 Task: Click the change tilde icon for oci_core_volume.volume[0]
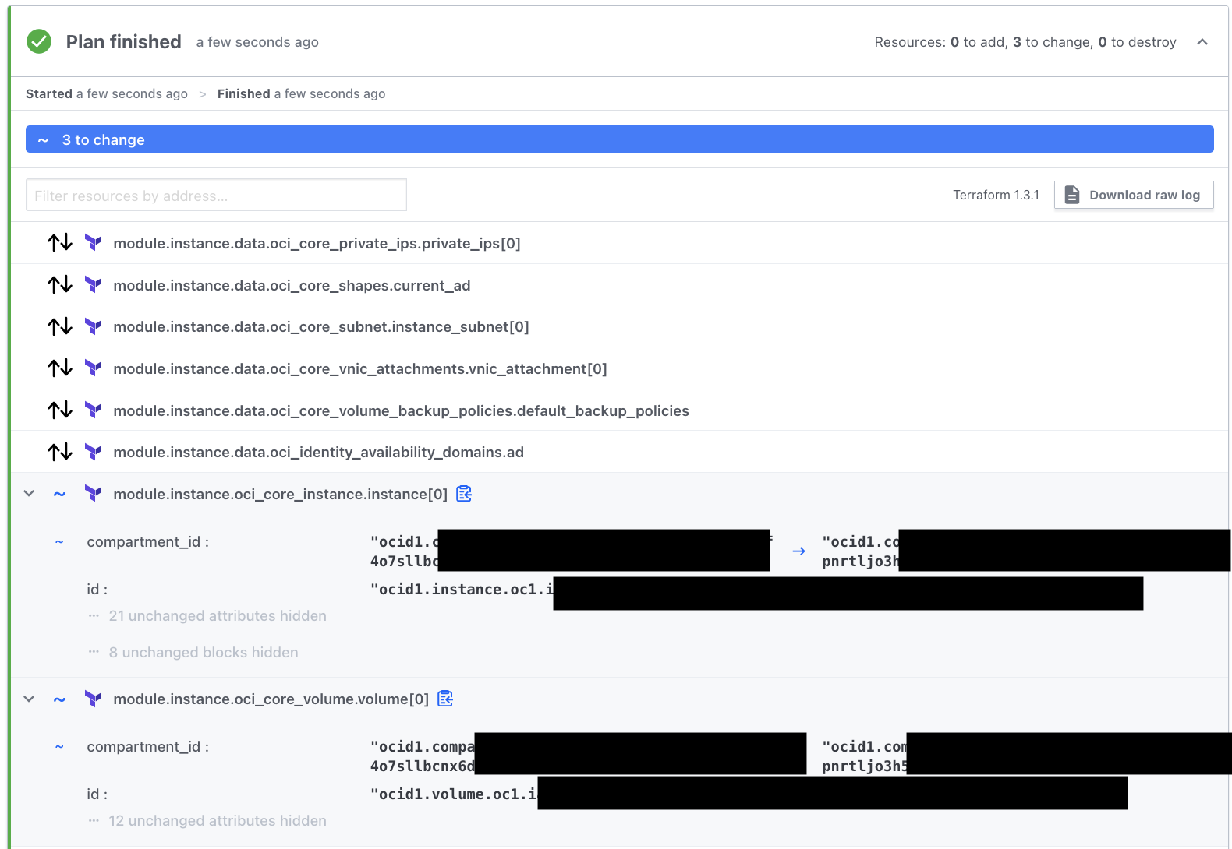[59, 699]
